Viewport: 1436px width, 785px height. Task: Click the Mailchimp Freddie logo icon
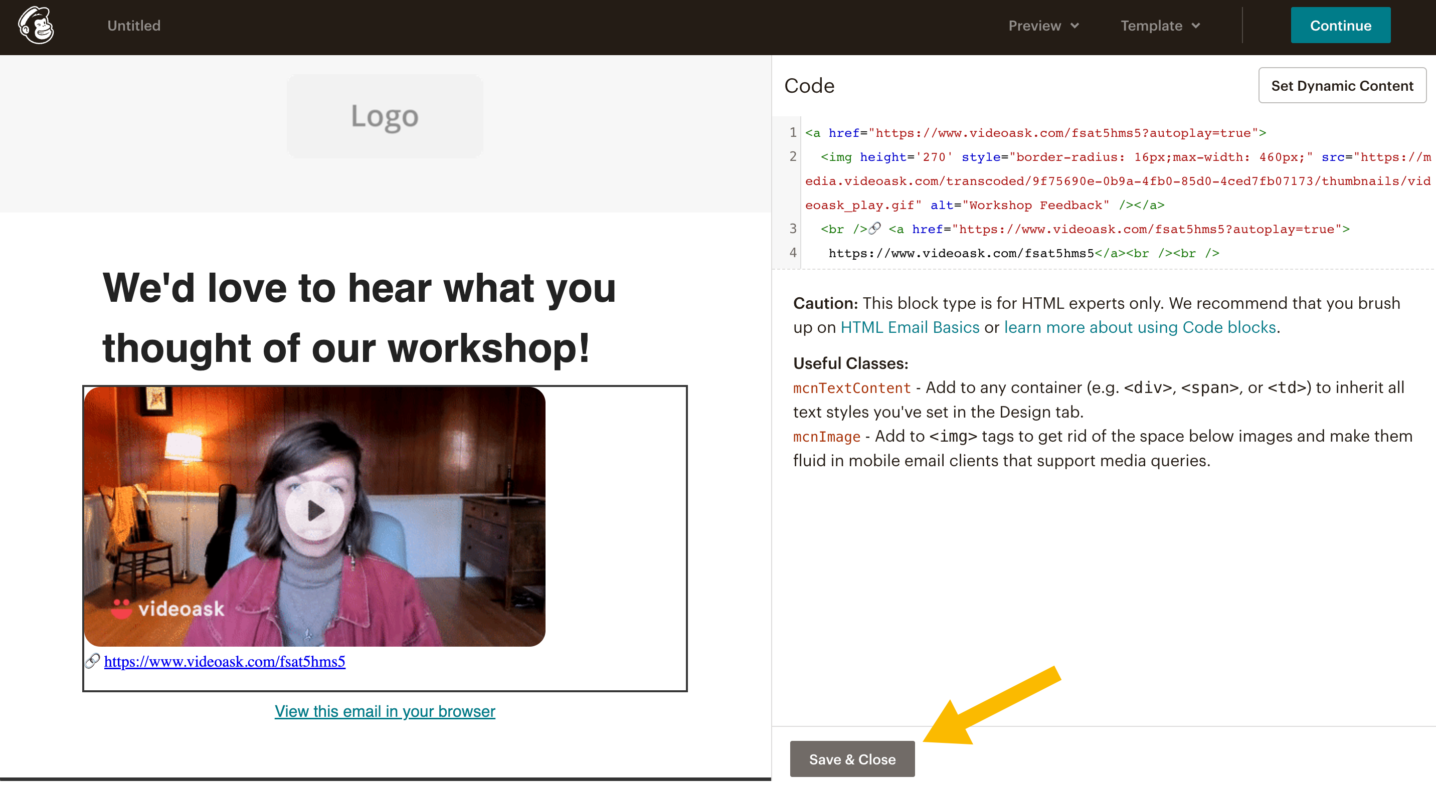(36, 25)
